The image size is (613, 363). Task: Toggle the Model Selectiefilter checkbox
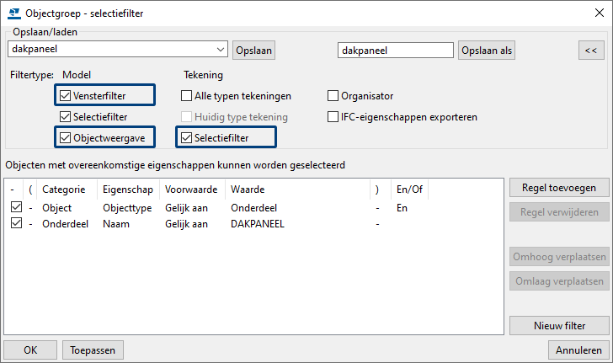click(x=66, y=116)
